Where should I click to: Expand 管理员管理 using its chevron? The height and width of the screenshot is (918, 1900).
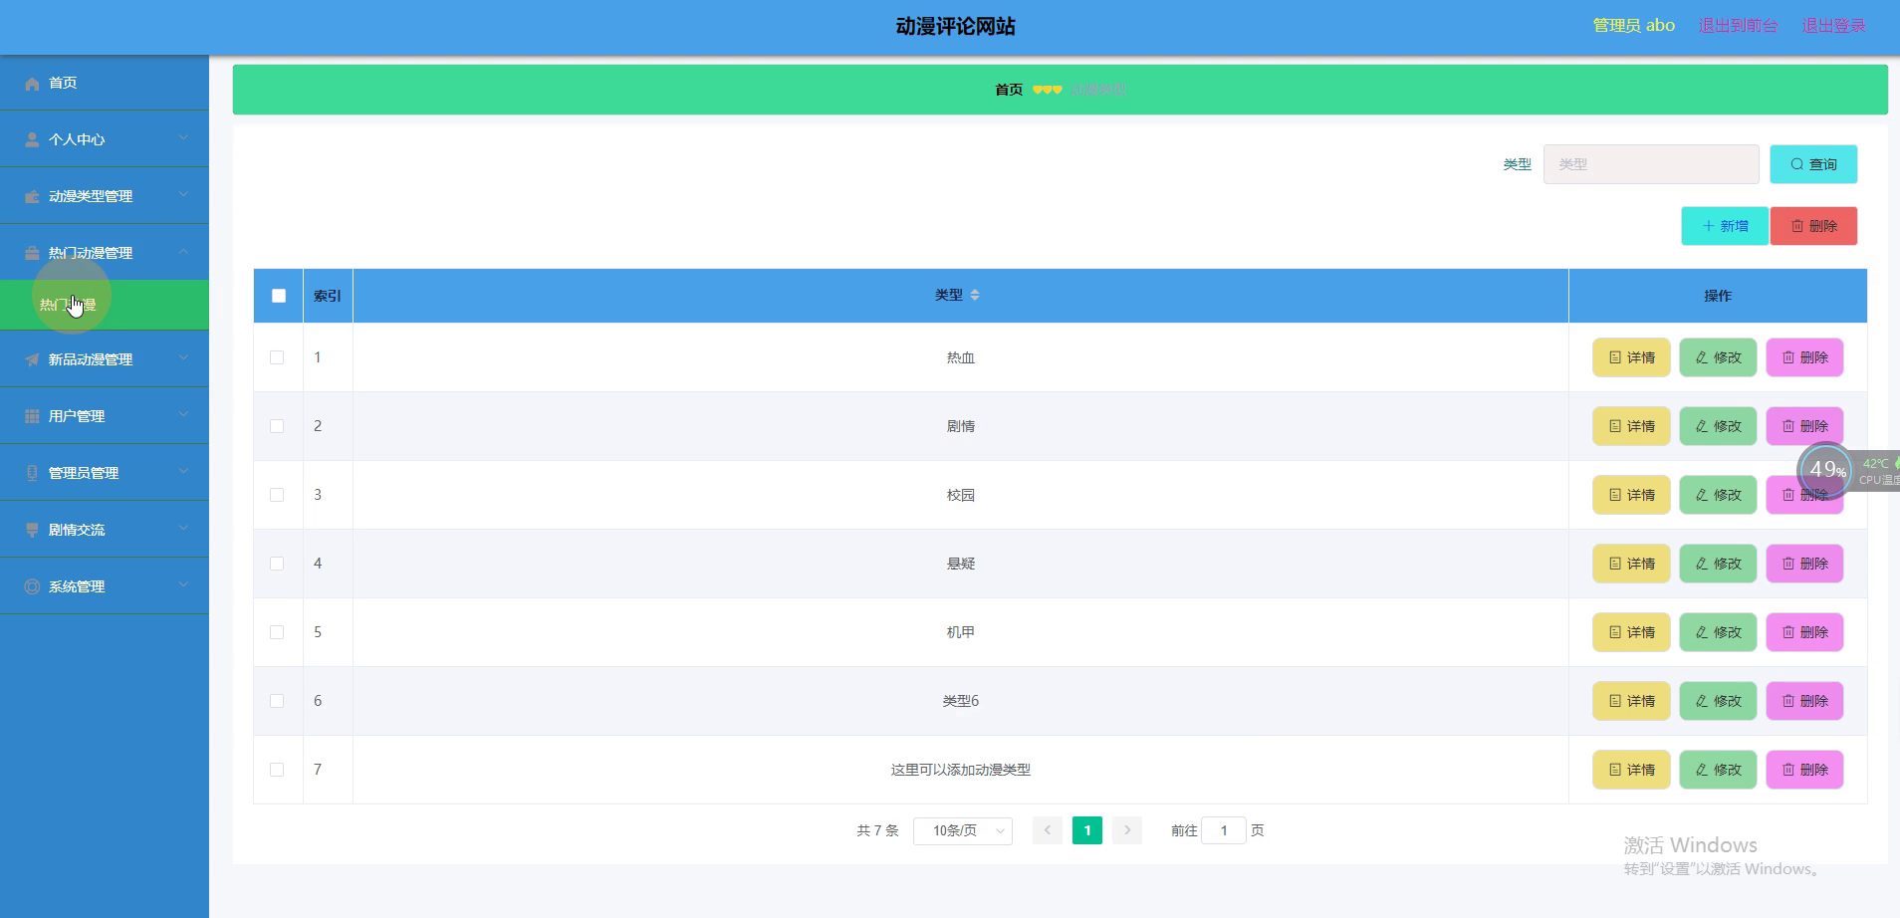183,472
